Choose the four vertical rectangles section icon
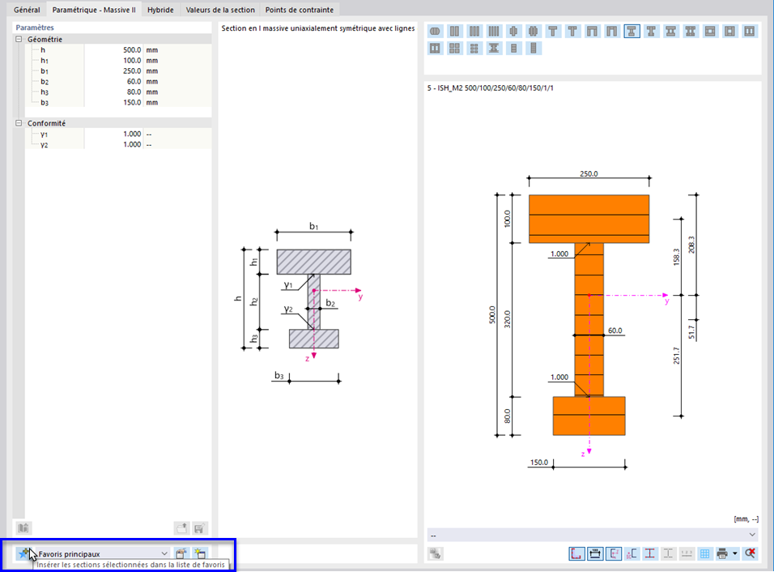This screenshot has height=572, width=774. (494, 32)
